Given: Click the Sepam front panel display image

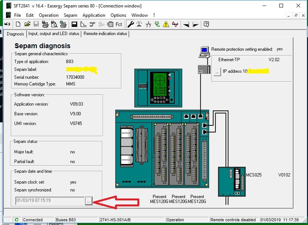Looking at the screenshot, I should [x=158, y=88].
